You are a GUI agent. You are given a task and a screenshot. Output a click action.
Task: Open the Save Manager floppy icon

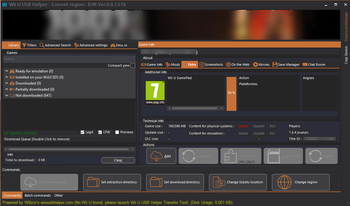tap(275, 65)
